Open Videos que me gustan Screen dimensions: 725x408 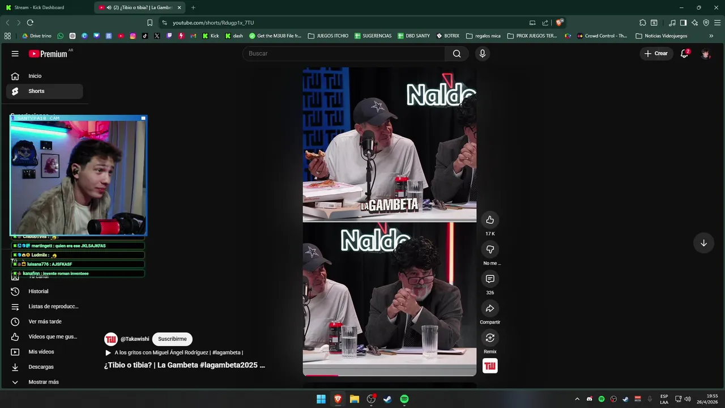[44, 337]
